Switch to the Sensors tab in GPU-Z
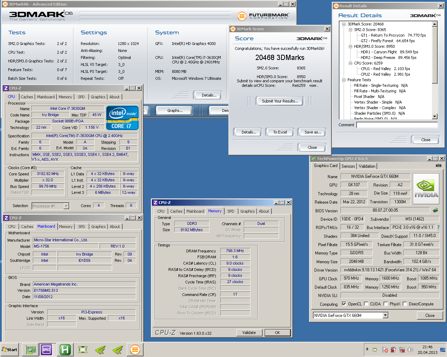This screenshot has height=357, width=447. click(348, 166)
